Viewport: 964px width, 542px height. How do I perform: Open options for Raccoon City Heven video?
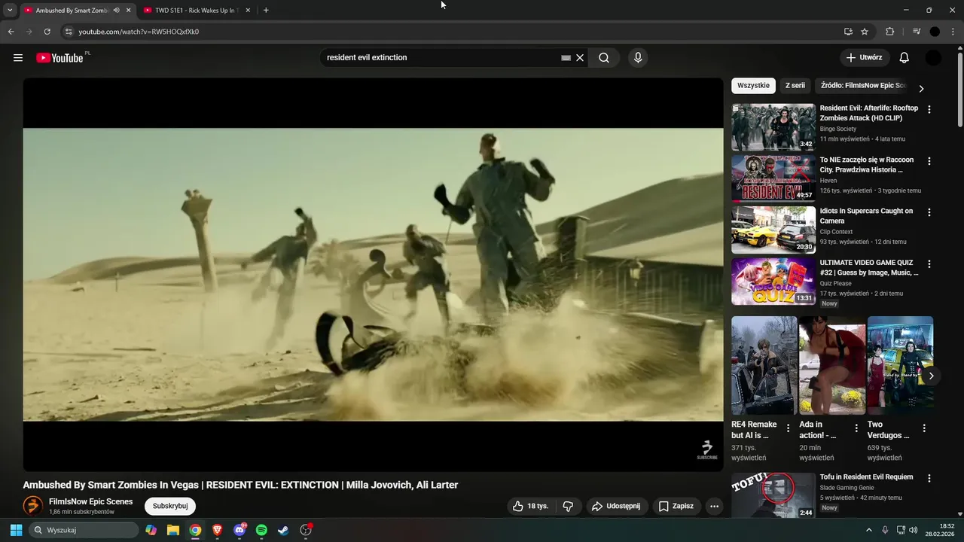tap(929, 161)
